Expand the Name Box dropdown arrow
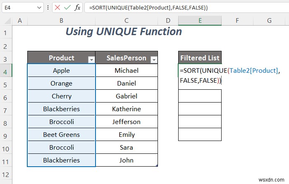 [39, 8]
